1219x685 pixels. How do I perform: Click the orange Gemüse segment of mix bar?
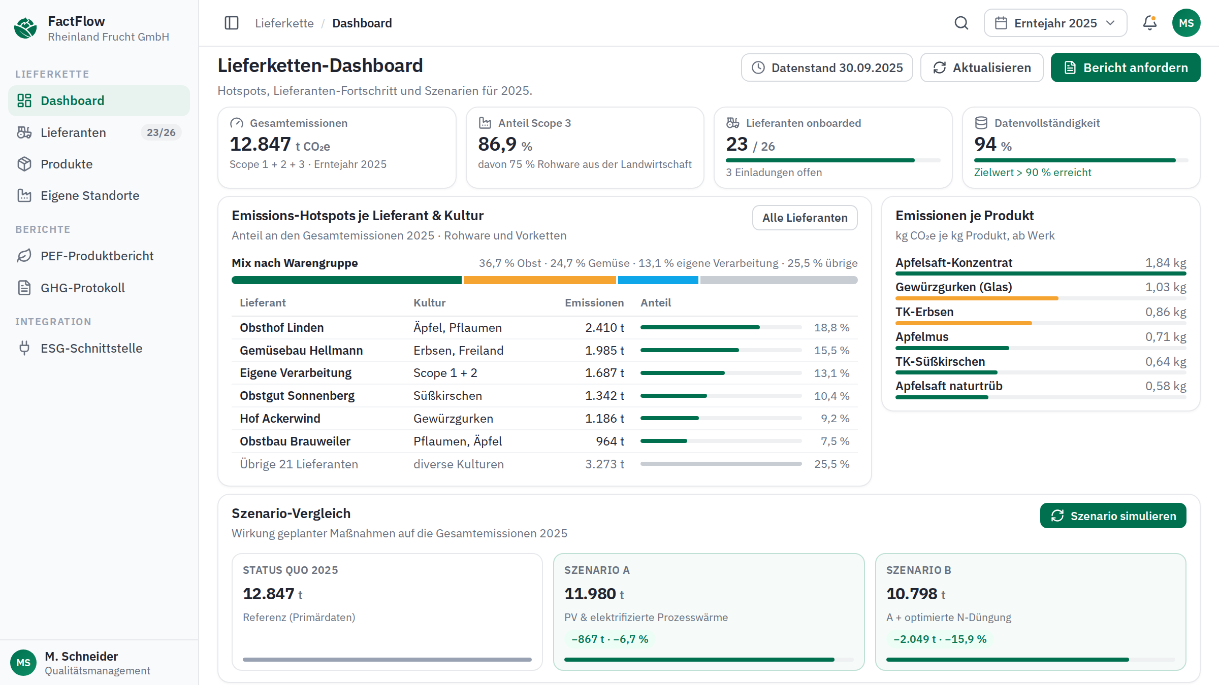[x=539, y=280]
